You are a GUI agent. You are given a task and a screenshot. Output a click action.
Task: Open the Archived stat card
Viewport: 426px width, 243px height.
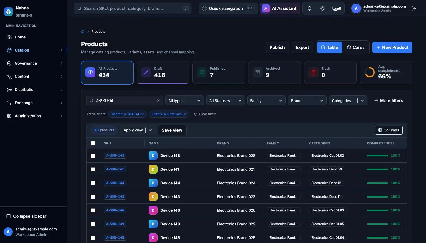coord(275,73)
